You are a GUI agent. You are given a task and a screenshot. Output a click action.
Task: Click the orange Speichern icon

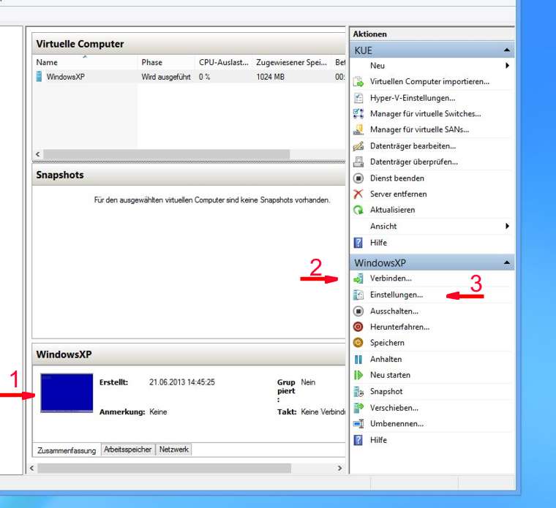click(x=358, y=343)
